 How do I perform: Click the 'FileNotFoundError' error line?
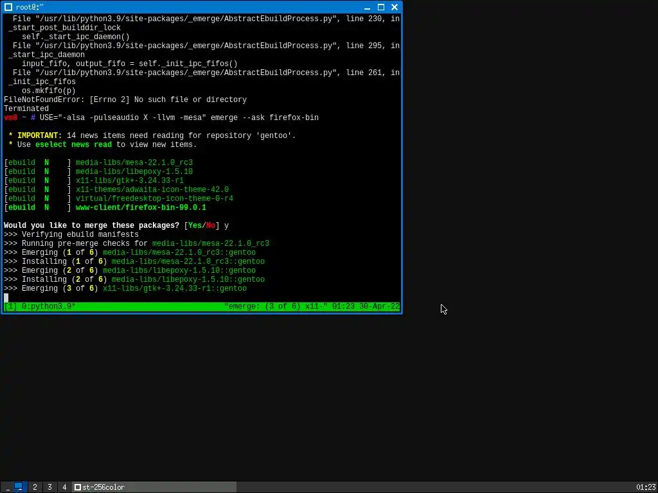pos(125,99)
